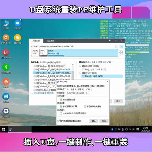The width and height of the screenshot is (152, 152).
Task: Open the window dropdown triangle menu
Action: point(110,41)
